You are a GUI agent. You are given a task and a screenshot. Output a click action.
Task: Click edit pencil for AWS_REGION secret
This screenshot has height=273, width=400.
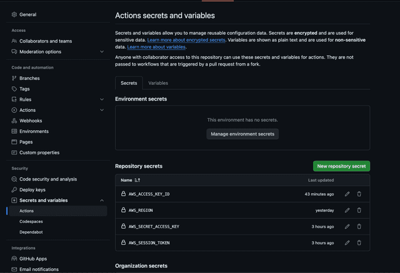pos(347,211)
